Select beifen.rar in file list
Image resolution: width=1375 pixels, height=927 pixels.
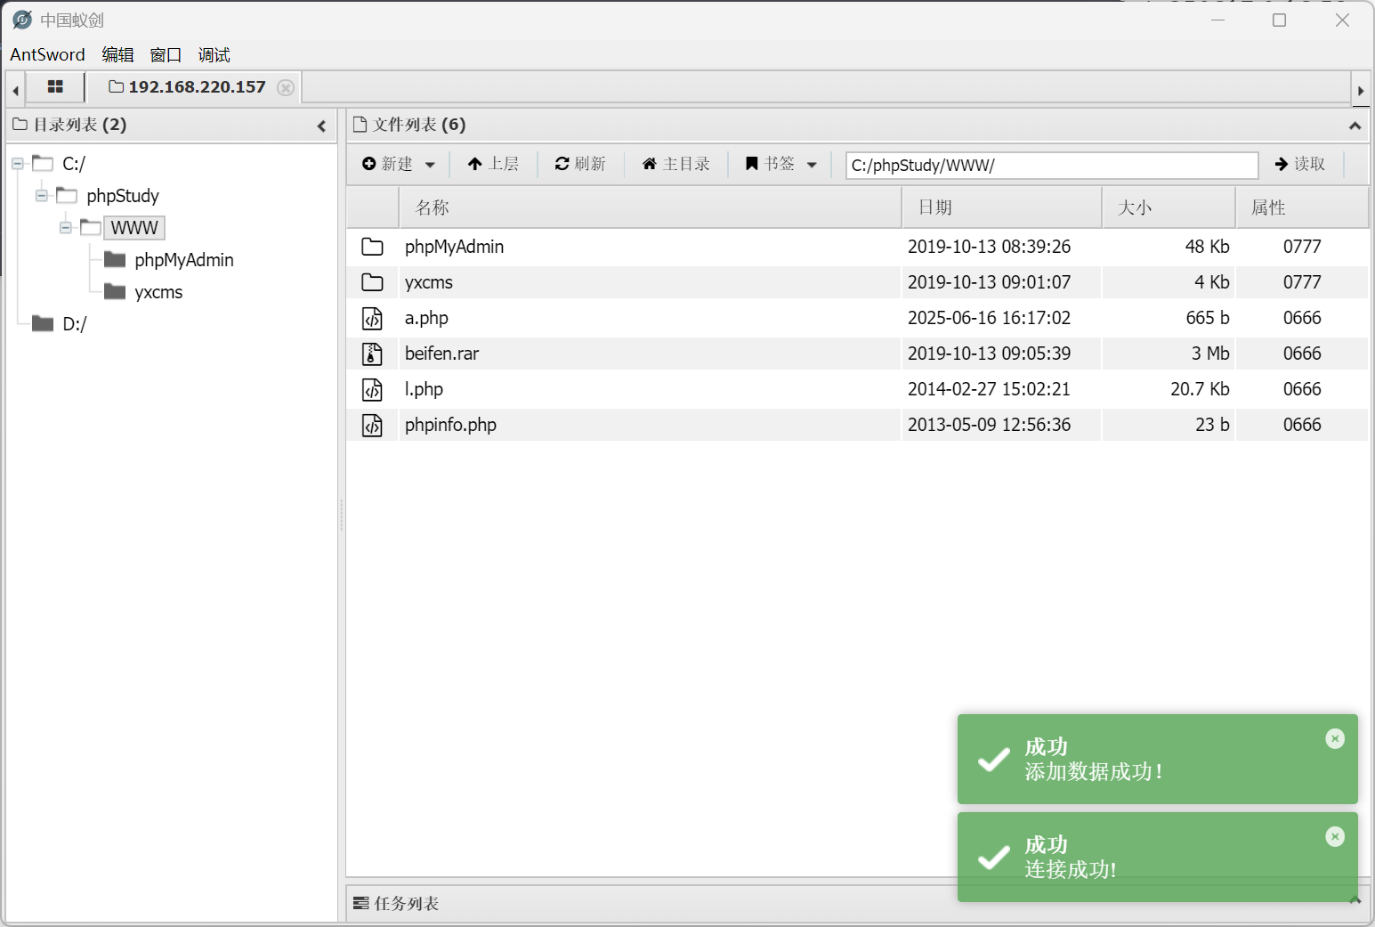click(x=857, y=354)
